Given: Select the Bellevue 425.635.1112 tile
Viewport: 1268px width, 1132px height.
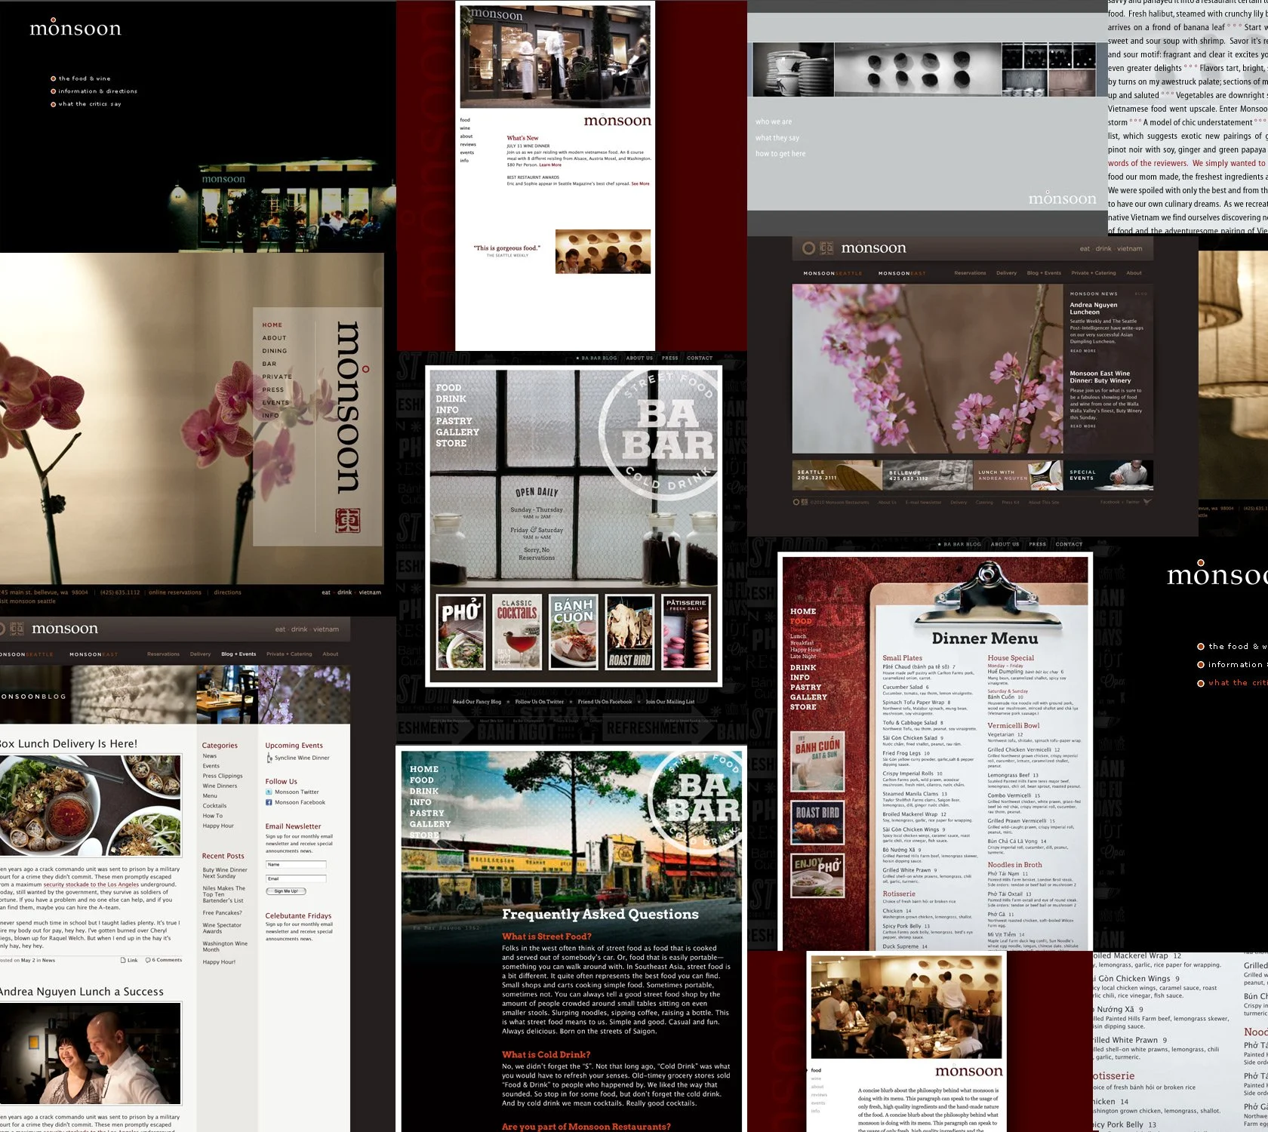Looking at the screenshot, I should 928,475.
